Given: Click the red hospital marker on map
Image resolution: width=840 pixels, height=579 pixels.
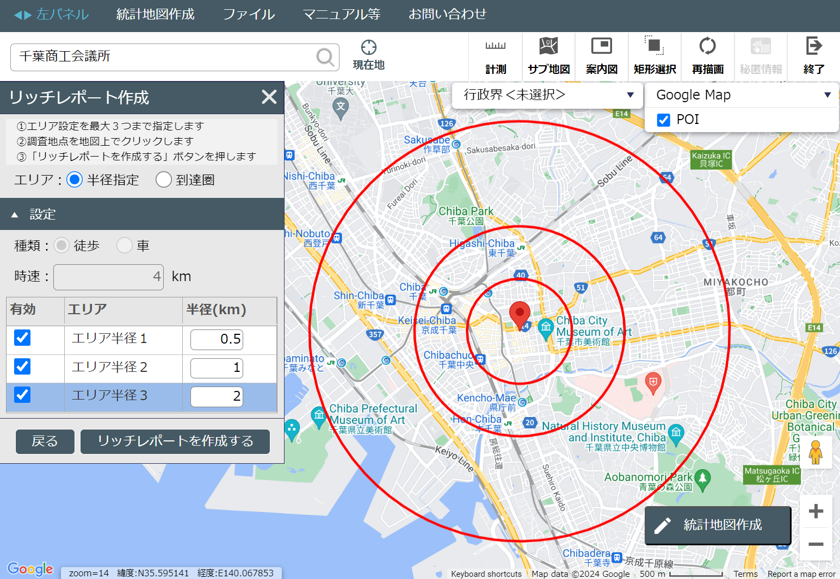Looking at the screenshot, I should click(x=653, y=383).
